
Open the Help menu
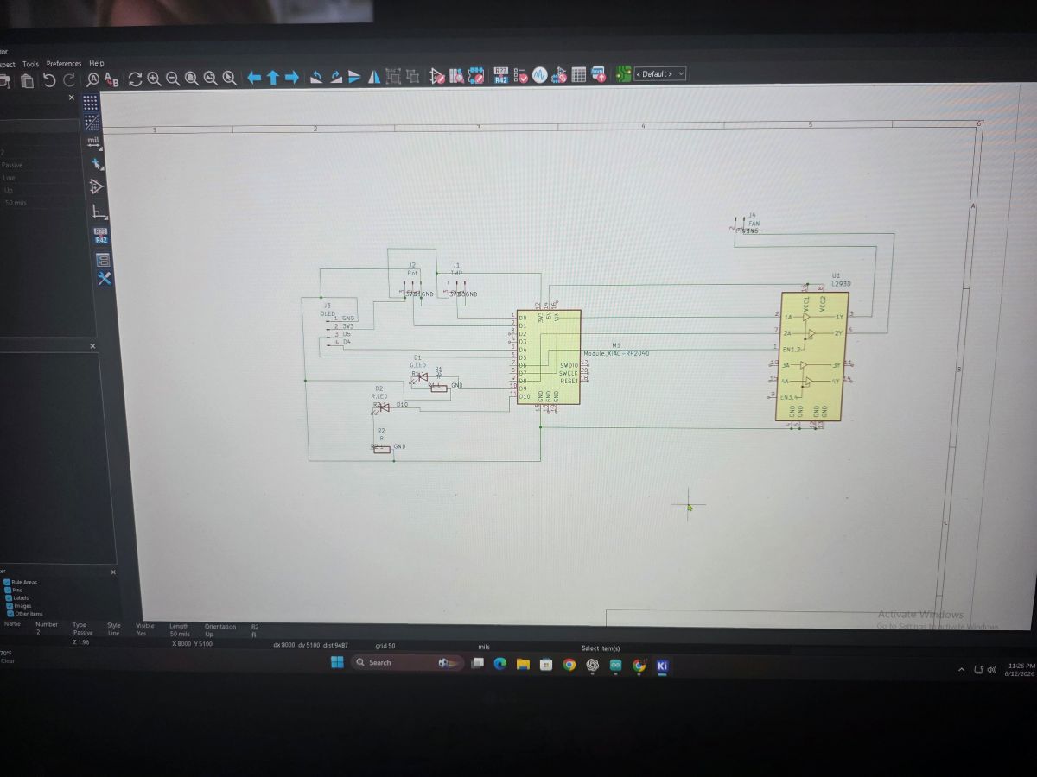tap(97, 63)
